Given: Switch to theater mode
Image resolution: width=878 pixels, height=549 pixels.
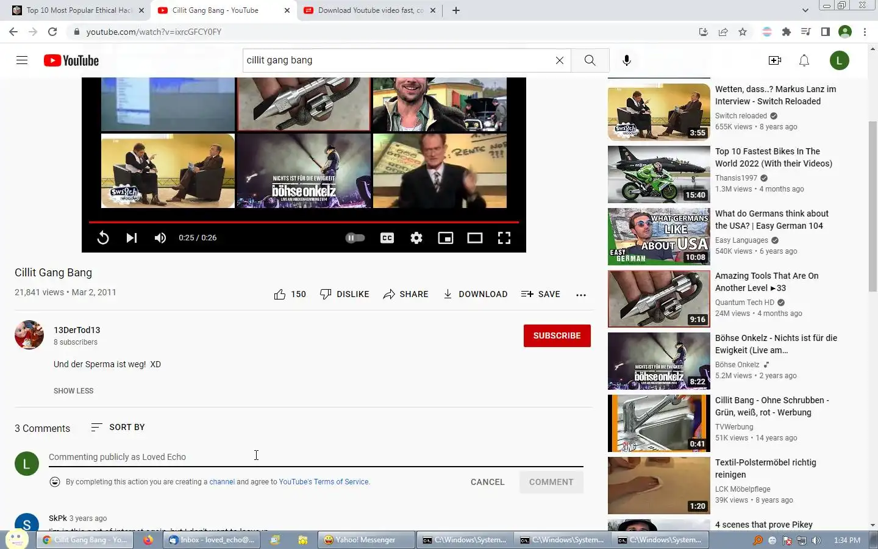Looking at the screenshot, I should pyautogui.click(x=475, y=238).
